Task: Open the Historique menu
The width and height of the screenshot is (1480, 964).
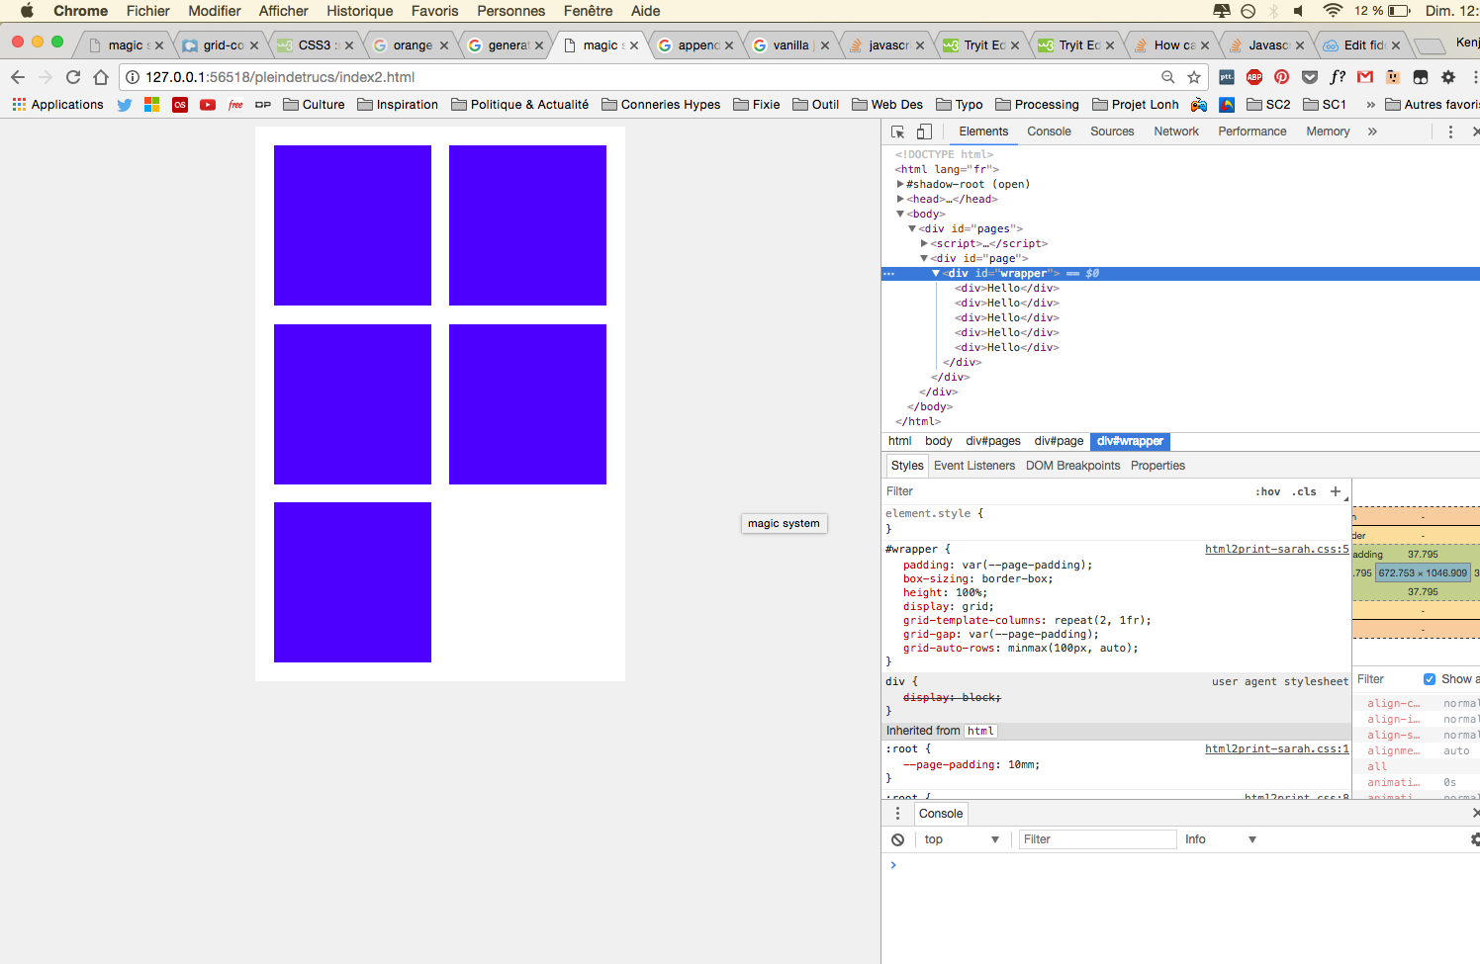Action: tap(360, 11)
